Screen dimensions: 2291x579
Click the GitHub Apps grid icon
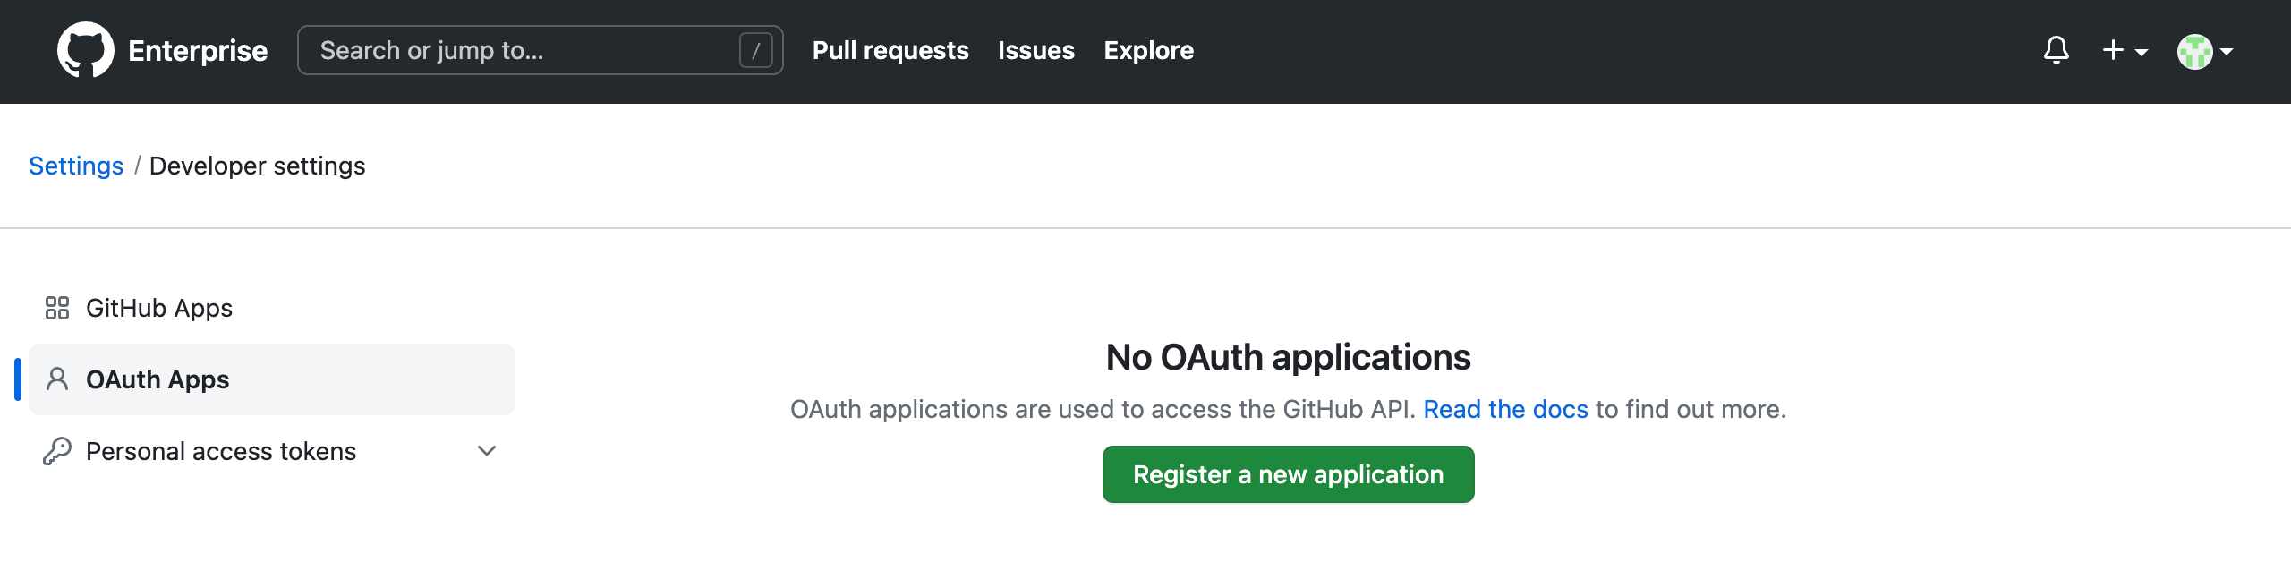(x=57, y=308)
